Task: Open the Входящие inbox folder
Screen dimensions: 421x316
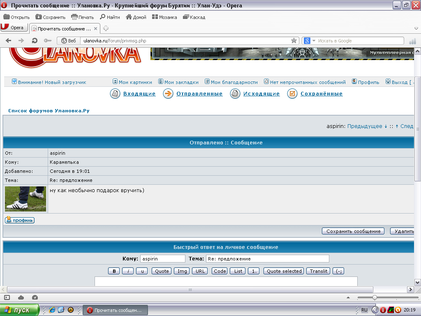Action: click(139, 94)
